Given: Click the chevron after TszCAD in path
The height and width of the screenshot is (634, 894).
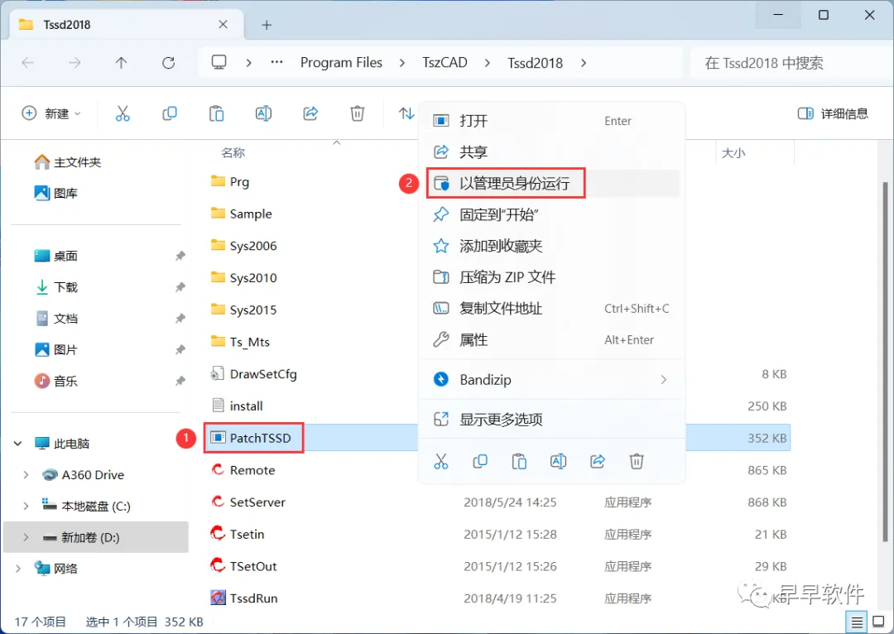Looking at the screenshot, I should pyautogui.click(x=487, y=63).
